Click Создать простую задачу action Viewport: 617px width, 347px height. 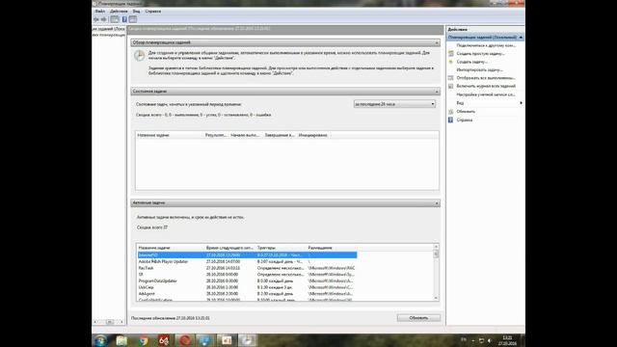(x=480, y=54)
